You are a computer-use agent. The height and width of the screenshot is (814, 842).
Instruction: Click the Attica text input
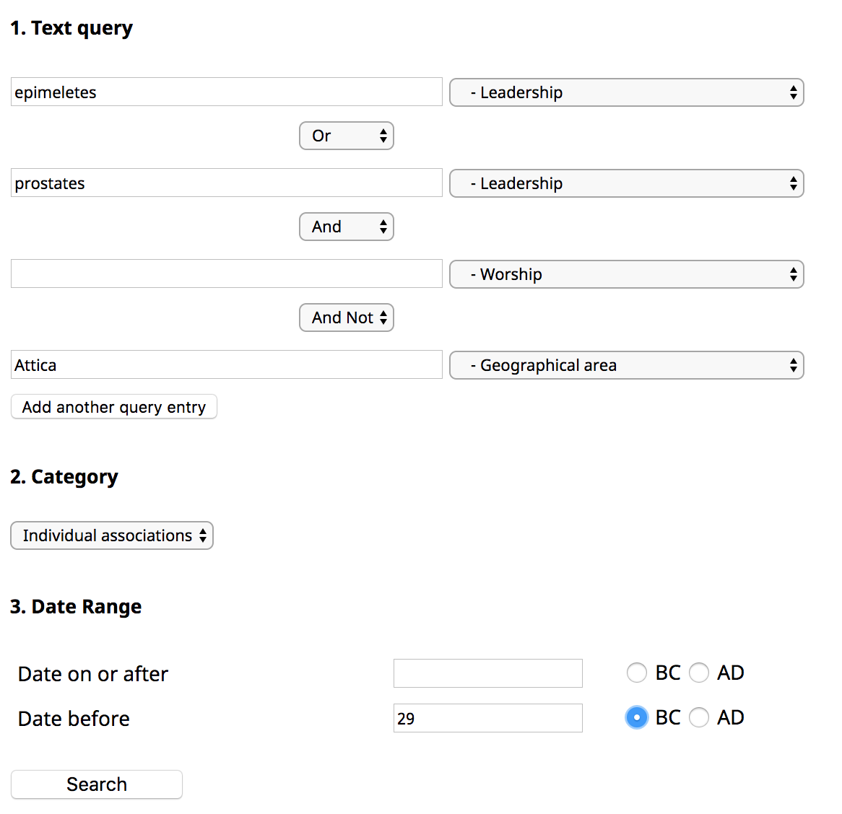pos(226,365)
